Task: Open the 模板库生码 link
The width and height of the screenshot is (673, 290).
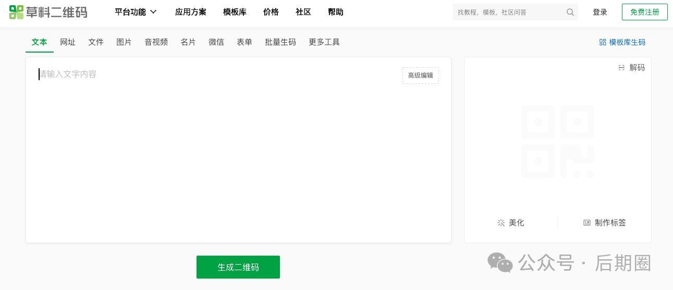Action: point(622,42)
